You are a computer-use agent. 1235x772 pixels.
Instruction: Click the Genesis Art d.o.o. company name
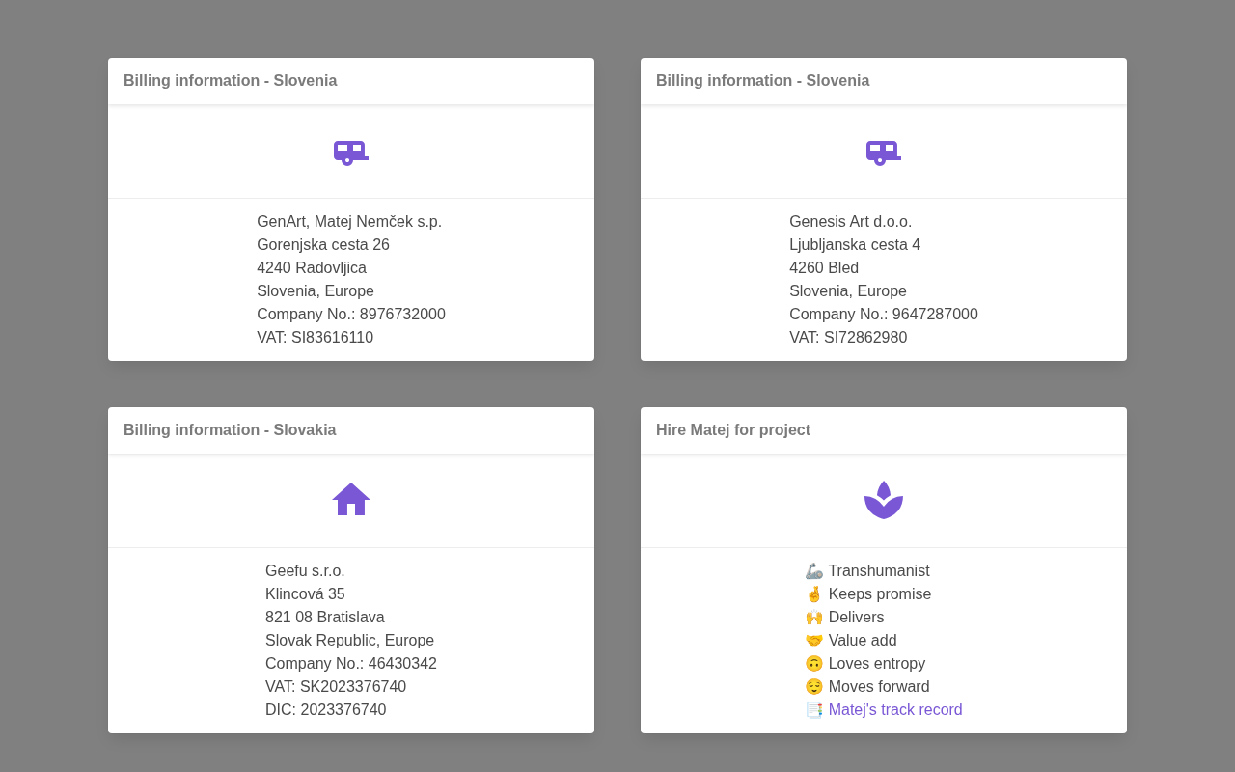[851, 222]
